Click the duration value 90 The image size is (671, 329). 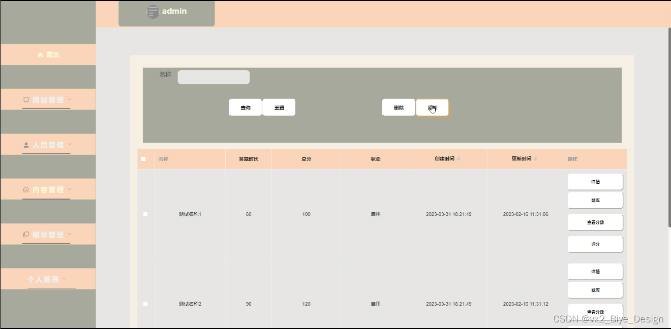(x=249, y=304)
